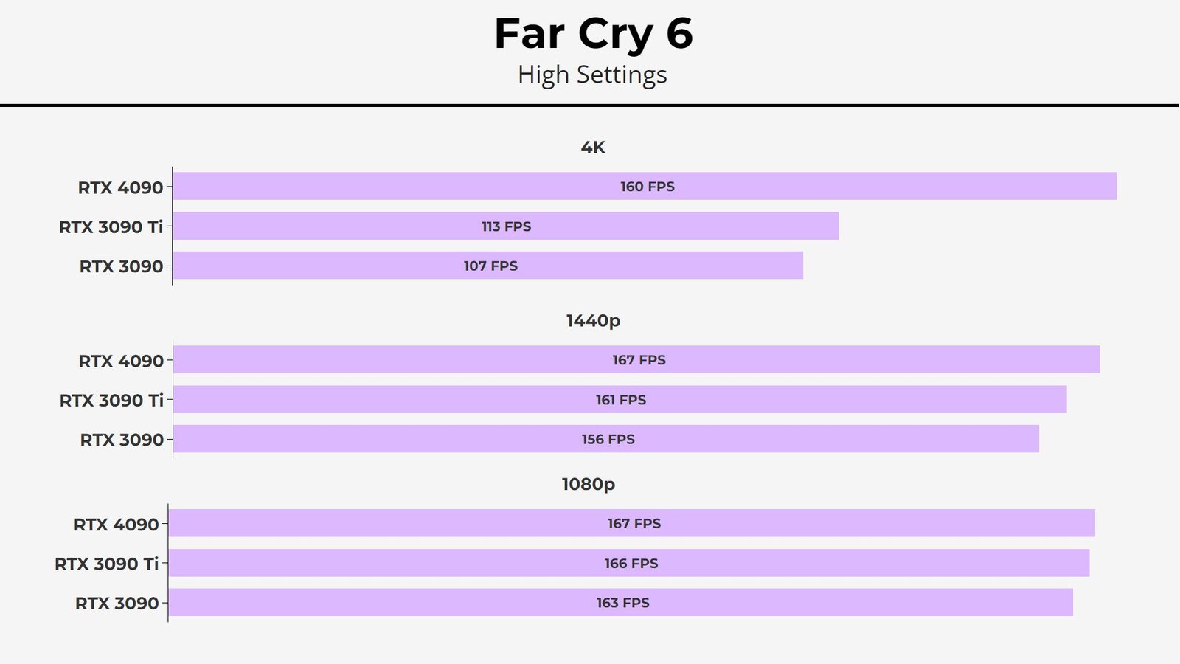Click the High Settings subtitle

coord(592,75)
